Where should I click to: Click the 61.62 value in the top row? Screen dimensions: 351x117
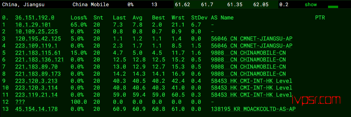pyautogui.click(x=183, y=4)
